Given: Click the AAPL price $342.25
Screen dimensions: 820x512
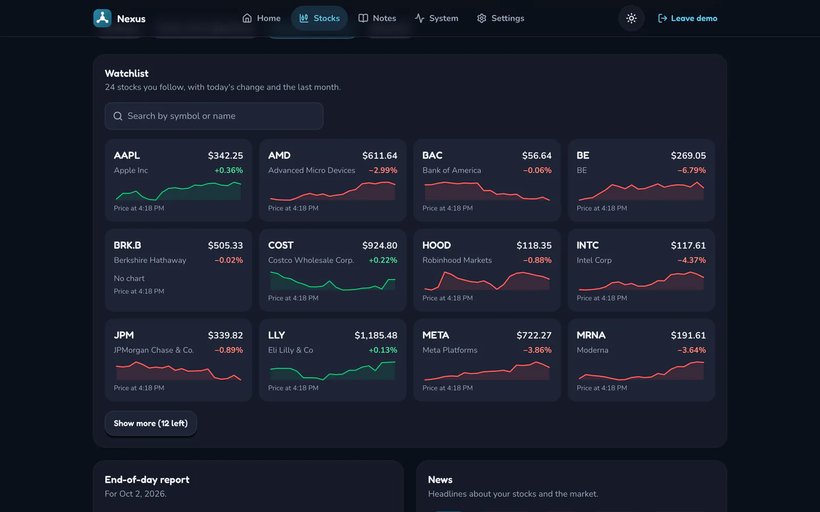Looking at the screenshot, I should (225, 156).
